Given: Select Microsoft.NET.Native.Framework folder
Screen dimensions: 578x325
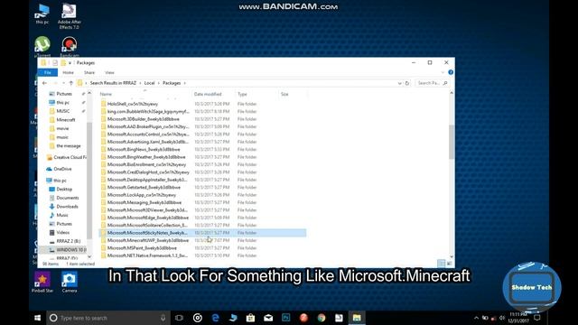Looking at the screenshot, I should coord(147,255).
